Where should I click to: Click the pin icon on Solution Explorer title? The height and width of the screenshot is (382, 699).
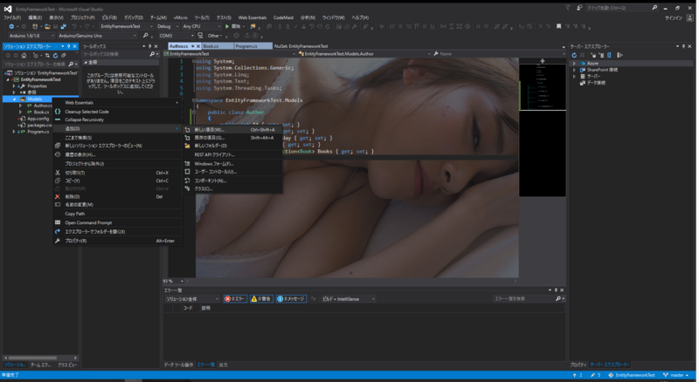(x=69, y=46)
